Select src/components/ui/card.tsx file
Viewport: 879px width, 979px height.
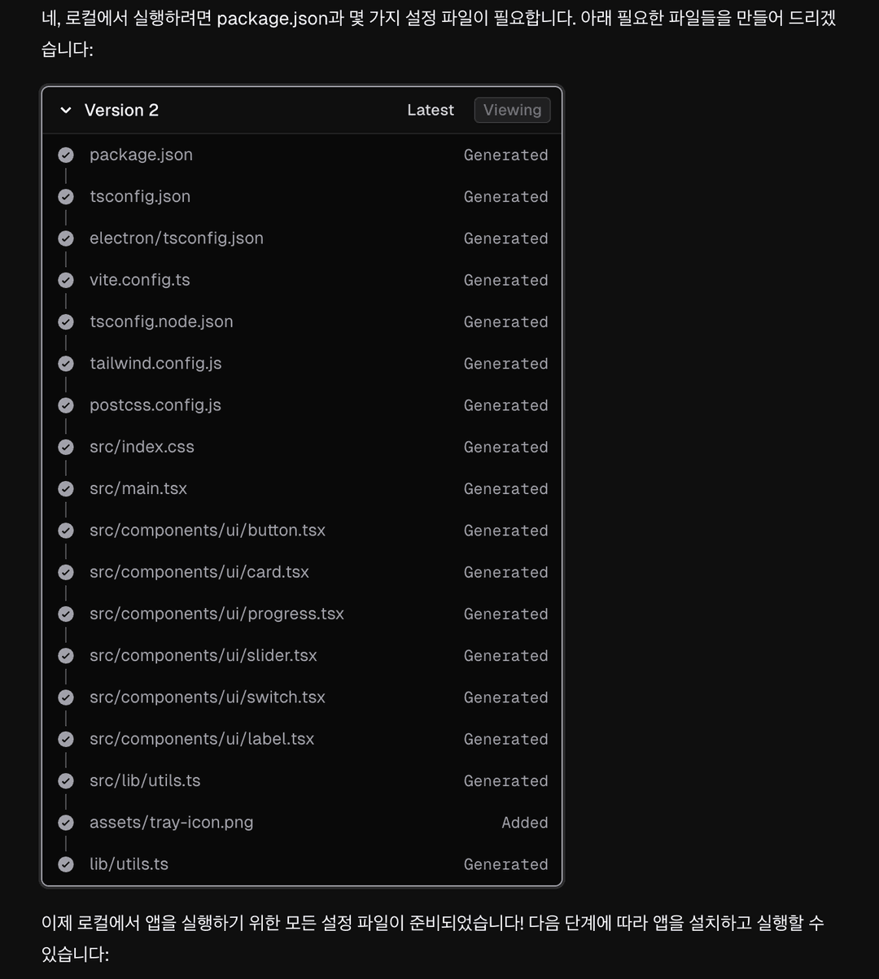point(199,572)
